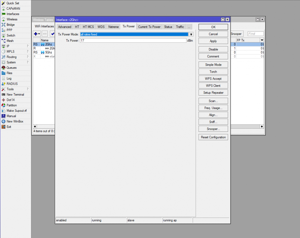The image size is (300, 238).
Task: Click the Tx Power value field
Action: pos(133,40)
